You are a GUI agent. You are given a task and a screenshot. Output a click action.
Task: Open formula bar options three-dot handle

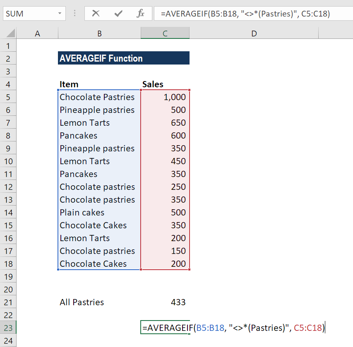click(x=75, y=14)
